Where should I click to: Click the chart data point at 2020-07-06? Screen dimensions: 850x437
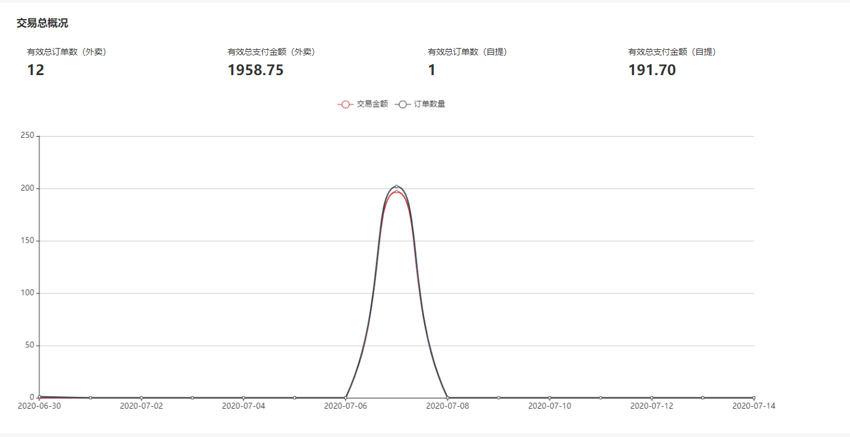[x=345, y=398]
